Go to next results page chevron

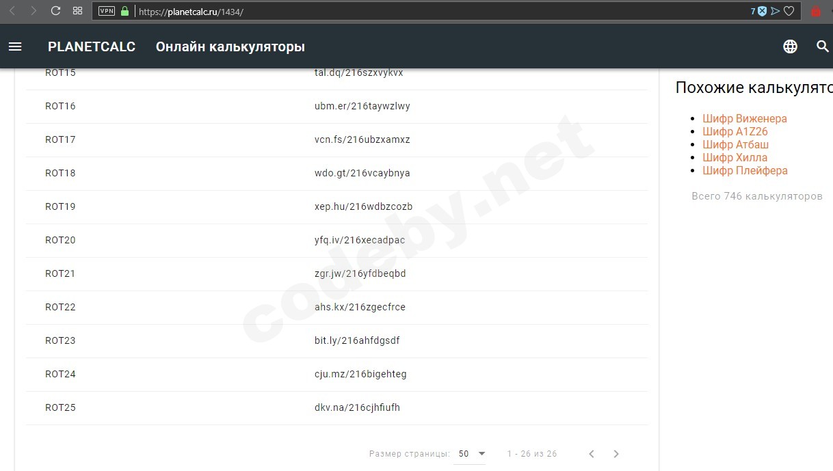coord(616,454)
